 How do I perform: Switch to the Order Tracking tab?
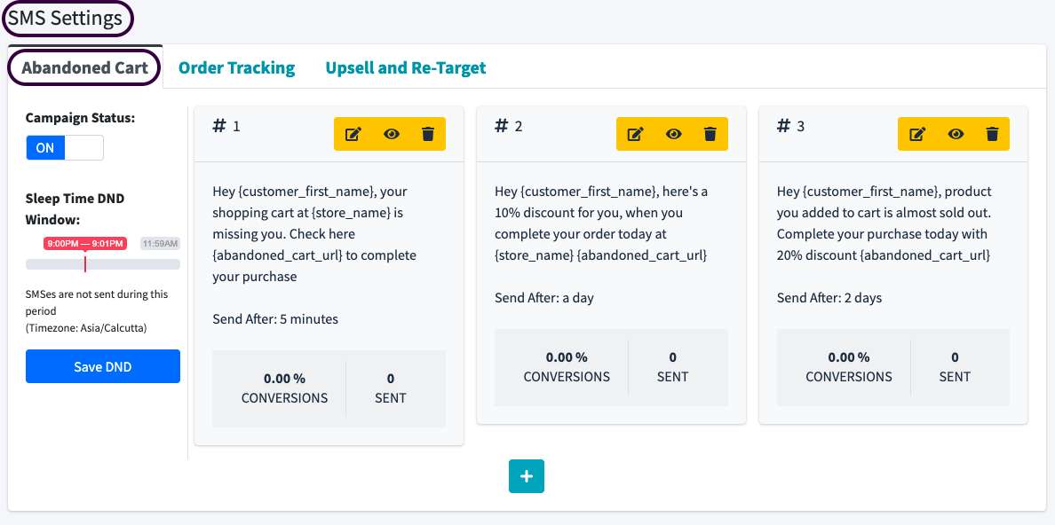(236, 67)
